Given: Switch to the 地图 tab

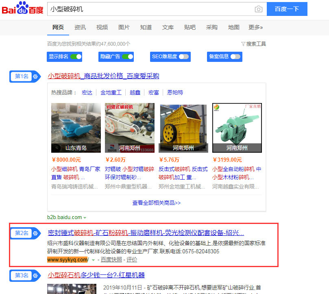Looking at the screenshot, I should (233, 27).
